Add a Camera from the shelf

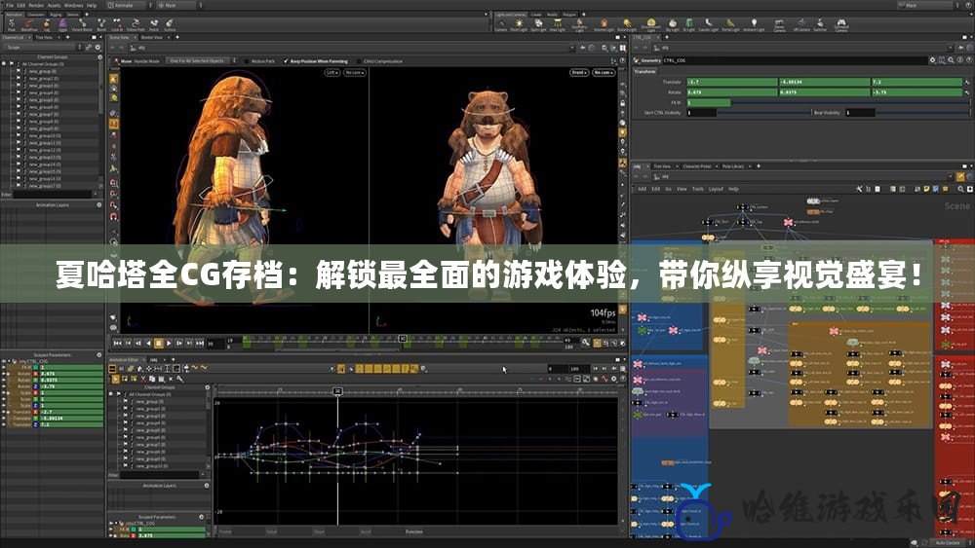pyautogui.click(x=500, y=25)
